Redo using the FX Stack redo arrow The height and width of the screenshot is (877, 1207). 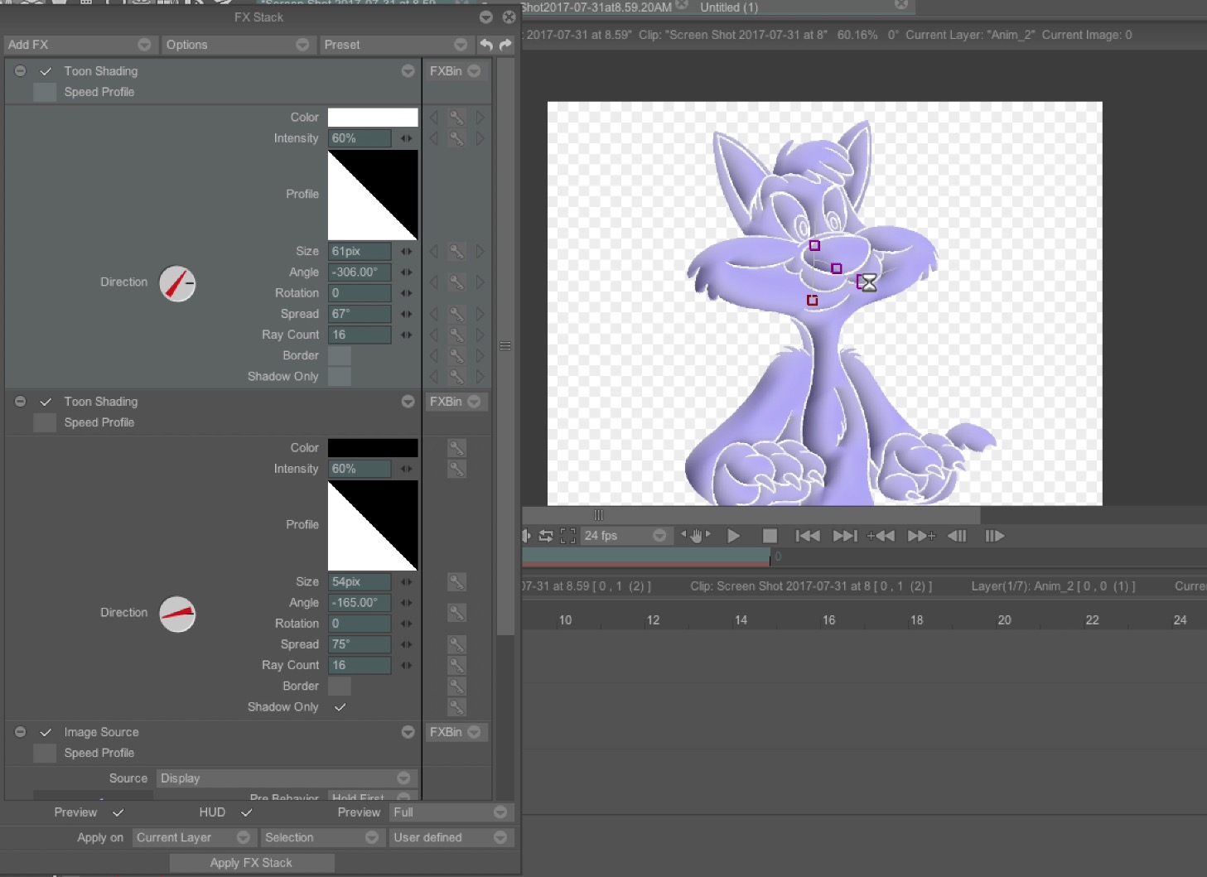point(505,45)
